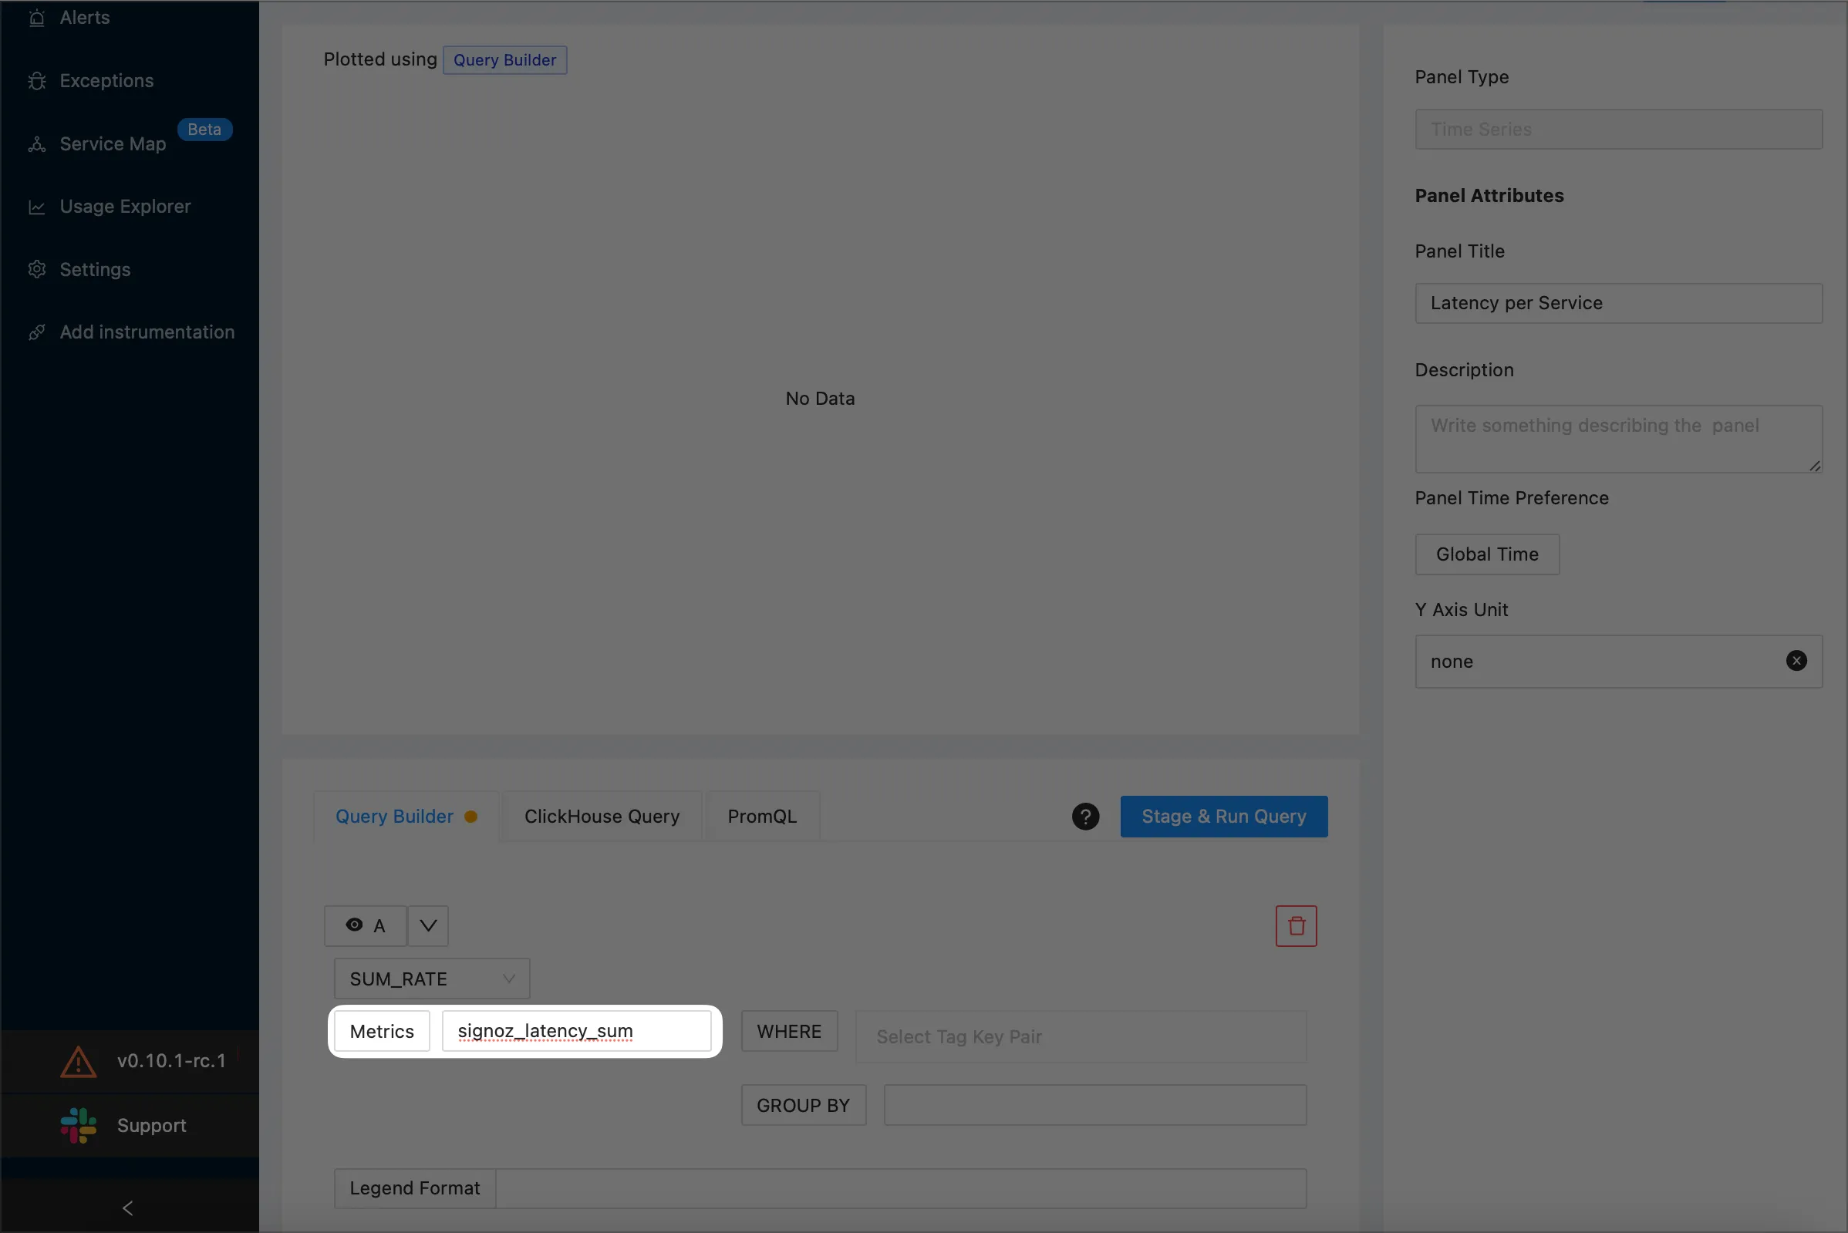Image resolution: width=1848 pixels, height=1233 pixels.
Task: Open Support link in sidebar
Action: (152, 1125)
